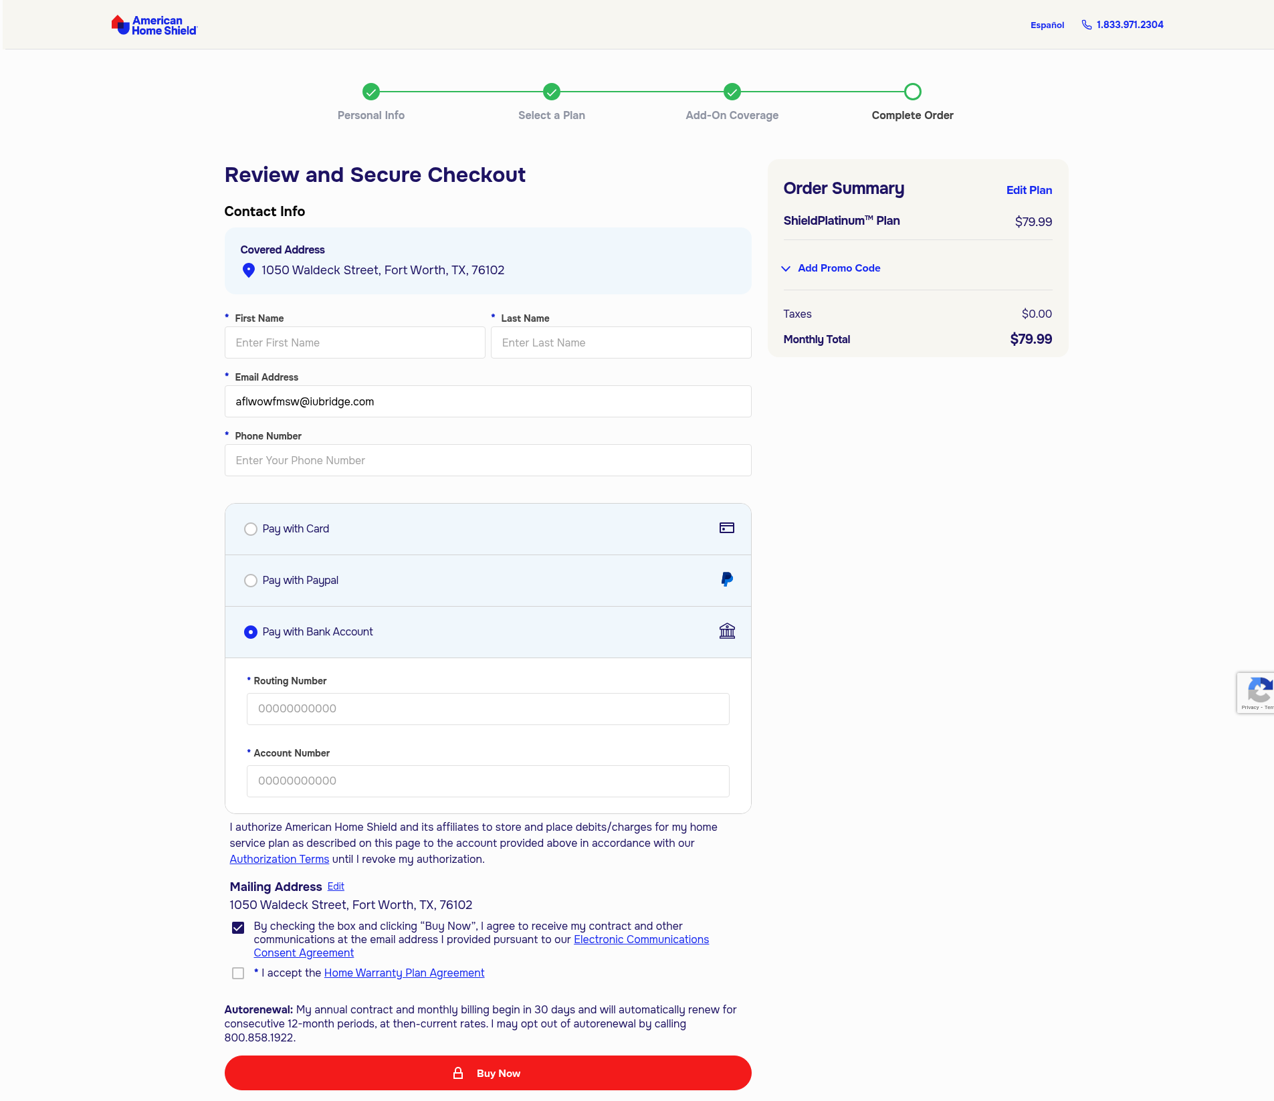Accept the Home Warranty Plan Agreement checkbox
Viewport: 1274px width, 1101px height.
tap(238, 973)
